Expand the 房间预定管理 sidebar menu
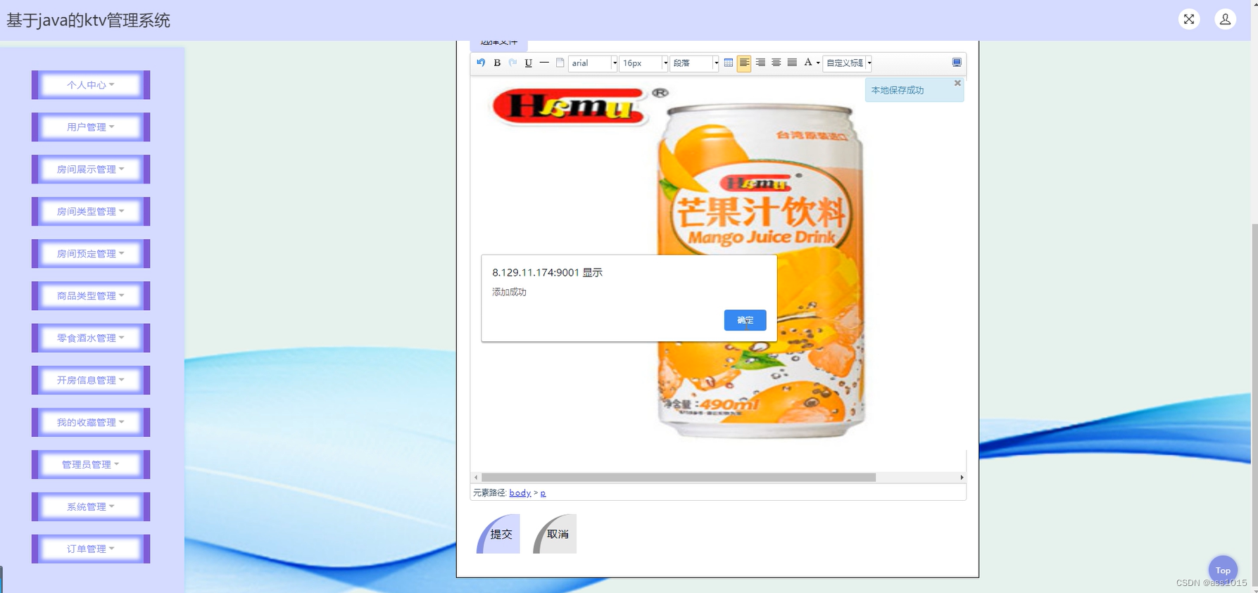The height and width of the screenshot is (593, 1258). tap(91, 254)
